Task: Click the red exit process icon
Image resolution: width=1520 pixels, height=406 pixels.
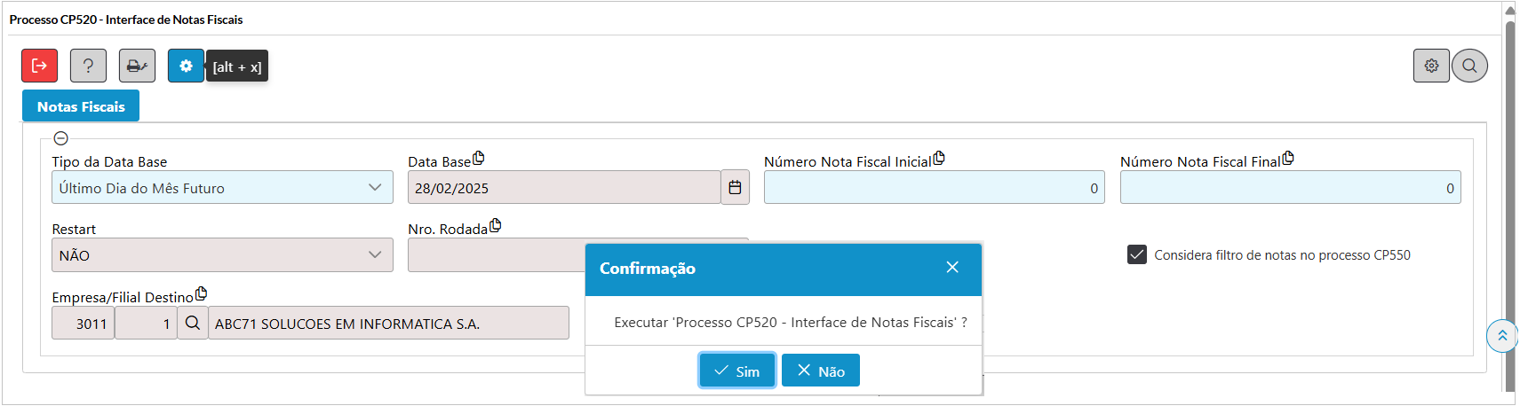Action: click(39, 66)
